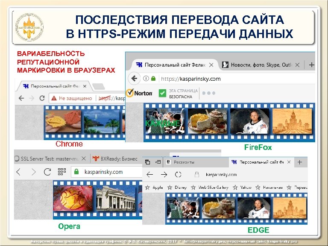
Task: Open a new tab with the Edge plus button
Action: pos(300,162)
